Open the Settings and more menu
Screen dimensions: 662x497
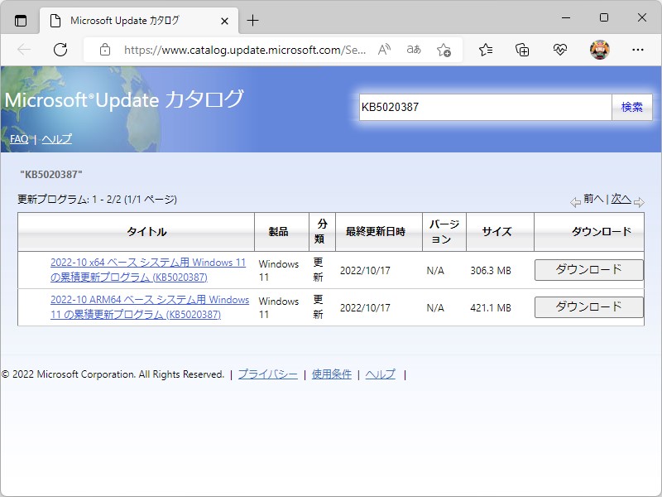(x=637, y=50)
